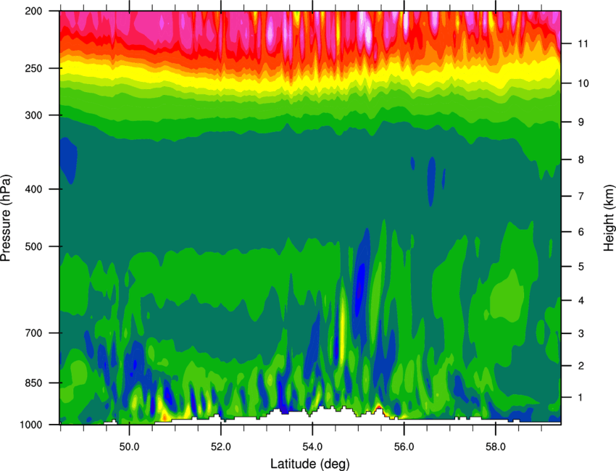Click pressure tick label 700

click(x=33, y=333)
